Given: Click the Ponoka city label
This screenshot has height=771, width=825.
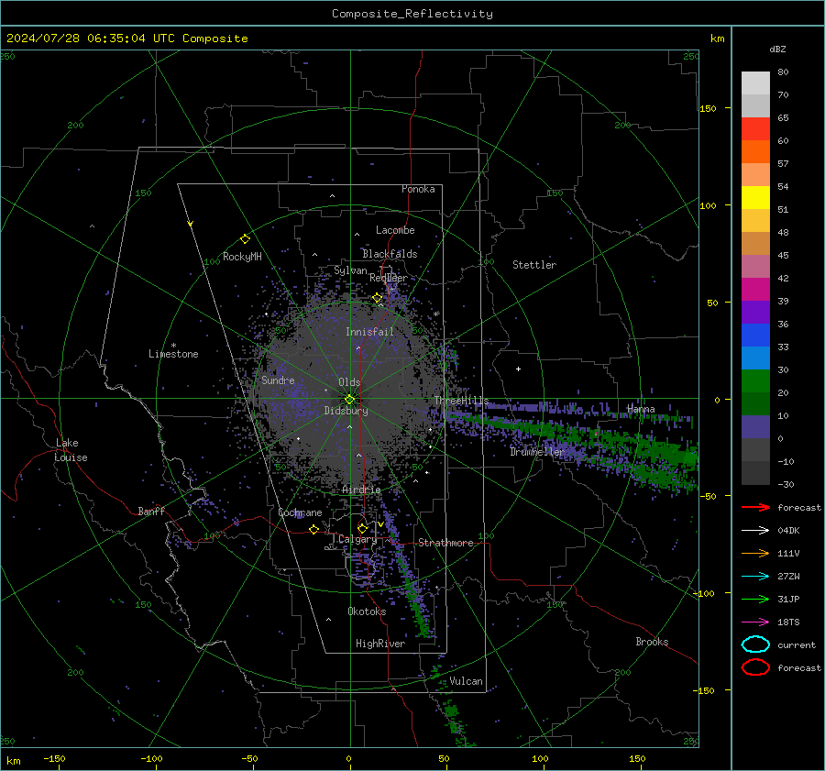Looking at the screenshot, I should pyautogui.click(x=418, y=189).
